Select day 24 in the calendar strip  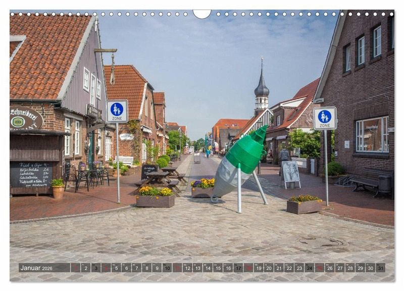309,268
